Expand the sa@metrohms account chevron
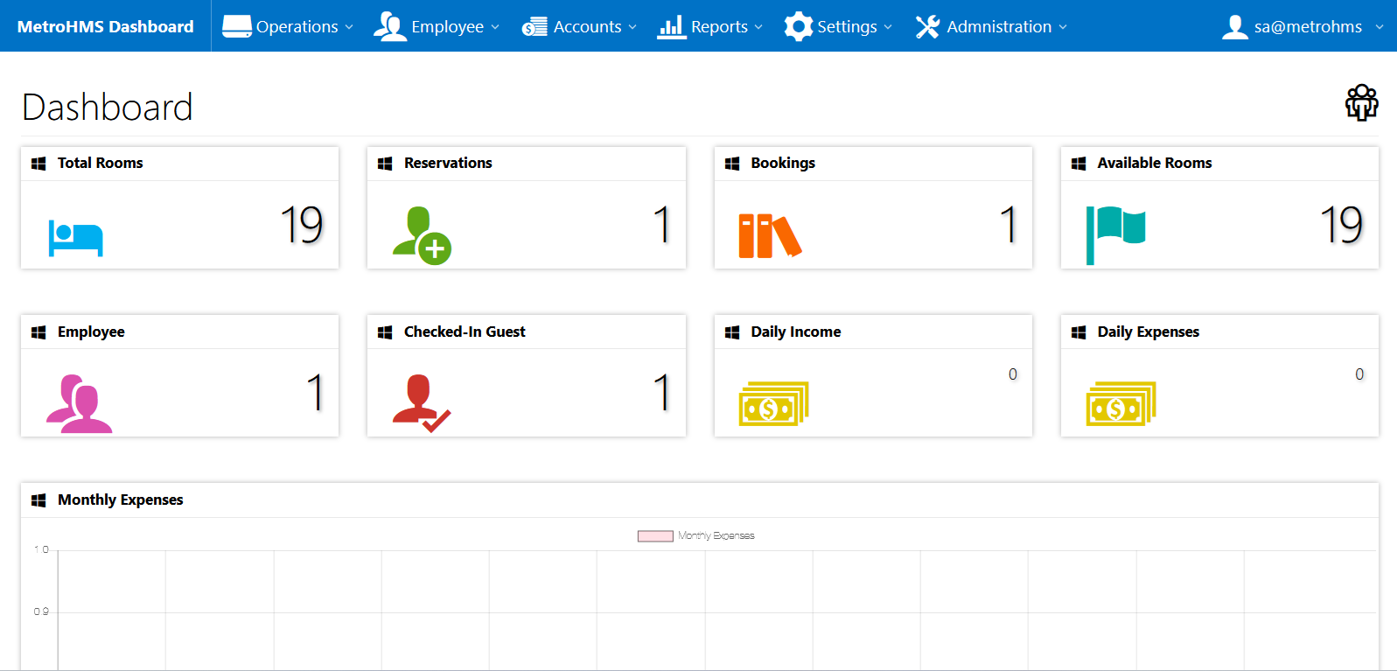 1380,27
